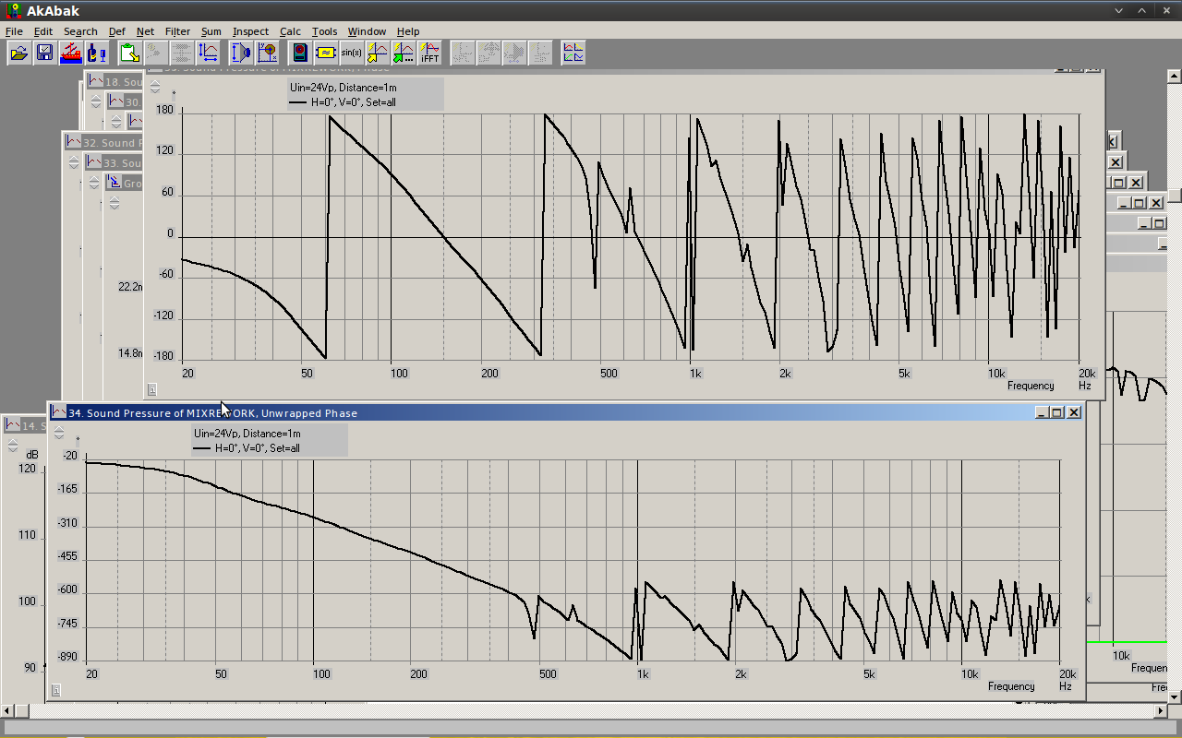The height and width of the screenshot is (738, 1182).
Task: Click the small square button under the Phase graph
Action: point(152,389)
